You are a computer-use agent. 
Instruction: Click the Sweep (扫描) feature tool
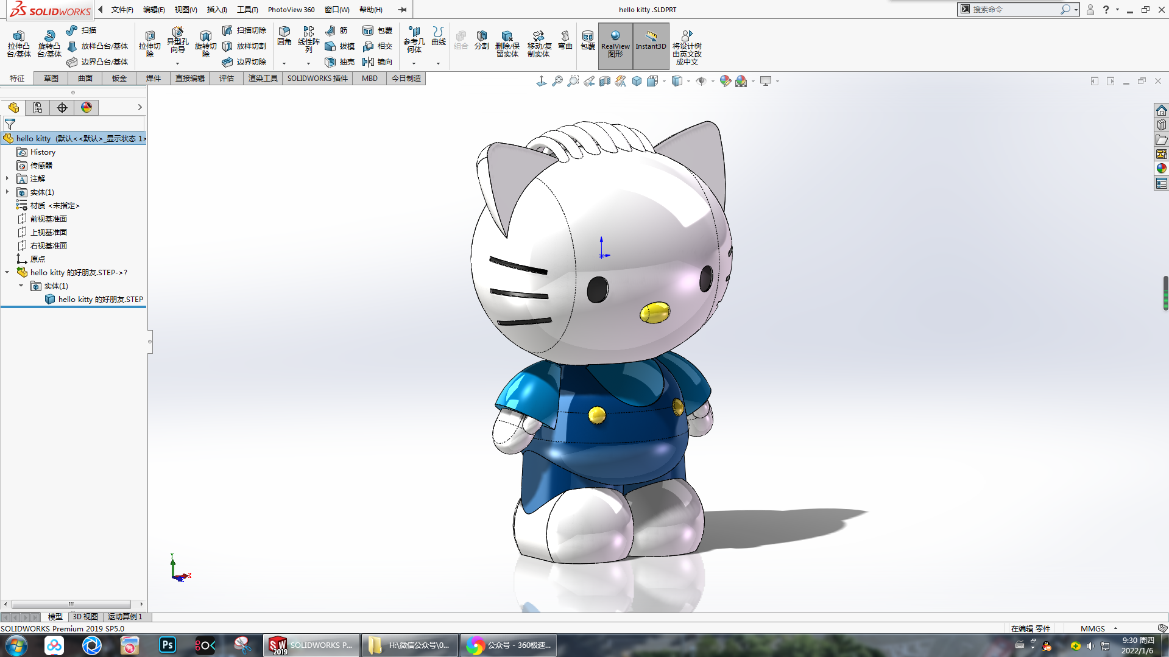(x=82, y=30)
